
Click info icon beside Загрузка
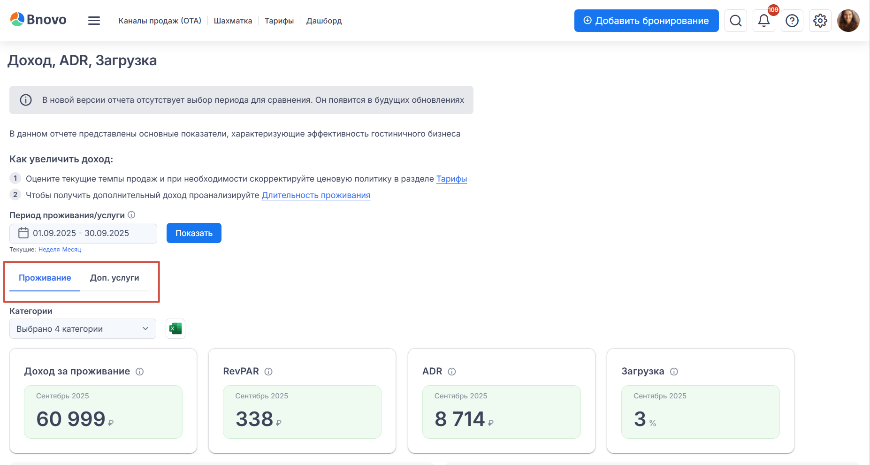tap(674, 372)
